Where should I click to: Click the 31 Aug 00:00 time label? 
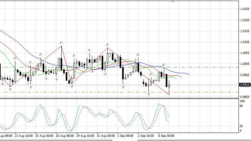tap(106, 136)
